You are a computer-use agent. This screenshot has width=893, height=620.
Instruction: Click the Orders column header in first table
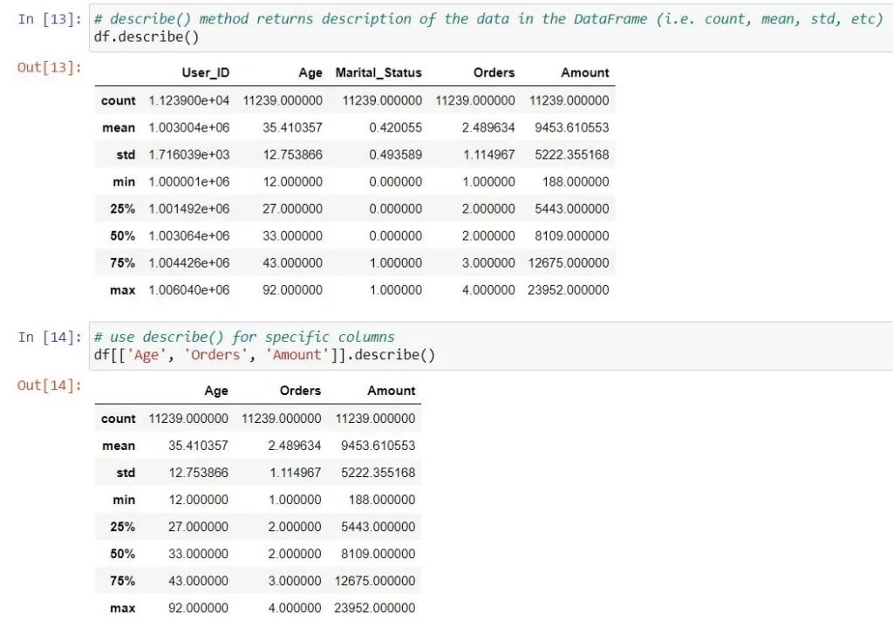click(494, 73)
